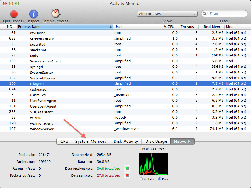Open the CPU tab

click(64, 141)
